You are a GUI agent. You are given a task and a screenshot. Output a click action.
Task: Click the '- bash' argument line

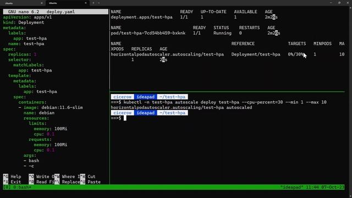click(x=31, y=161)
